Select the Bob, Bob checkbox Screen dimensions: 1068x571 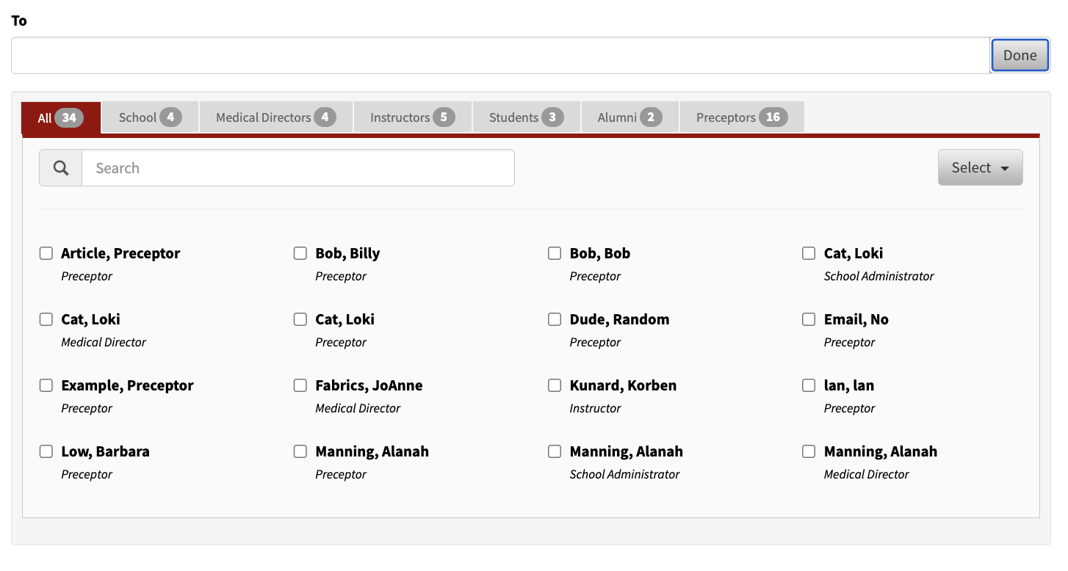pyautogui.click(x=555, y=253)
